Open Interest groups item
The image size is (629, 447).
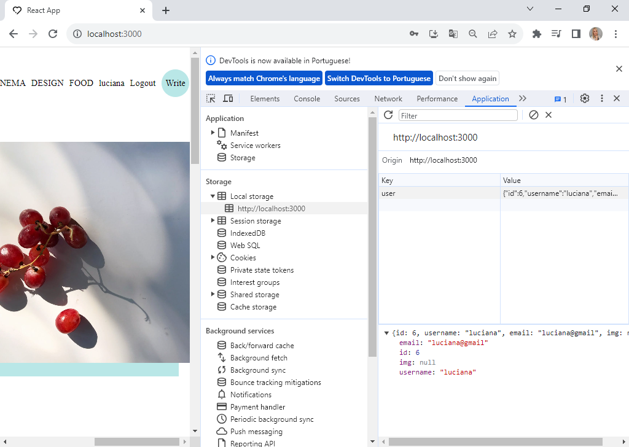[255, 282]
